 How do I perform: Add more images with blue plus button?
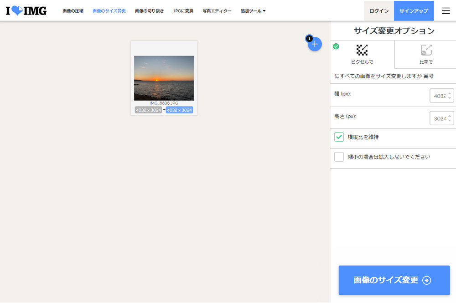point(315,44)
